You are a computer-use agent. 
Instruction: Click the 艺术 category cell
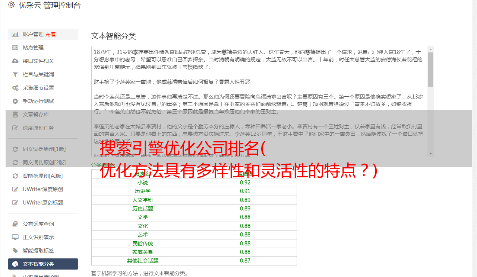click(x=143, y=235)
